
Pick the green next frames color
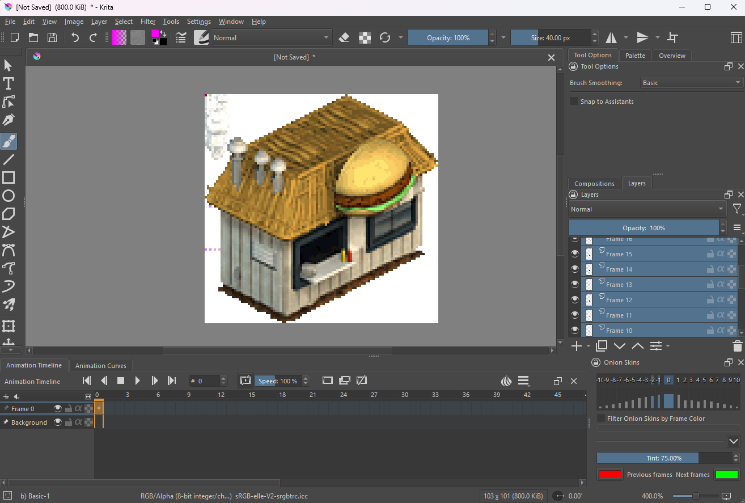[727, 475]
